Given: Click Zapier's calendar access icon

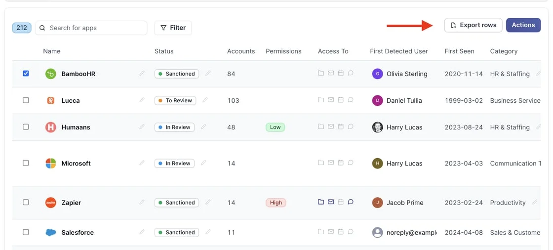Looking at the screenshot, I should click(341, 202).
